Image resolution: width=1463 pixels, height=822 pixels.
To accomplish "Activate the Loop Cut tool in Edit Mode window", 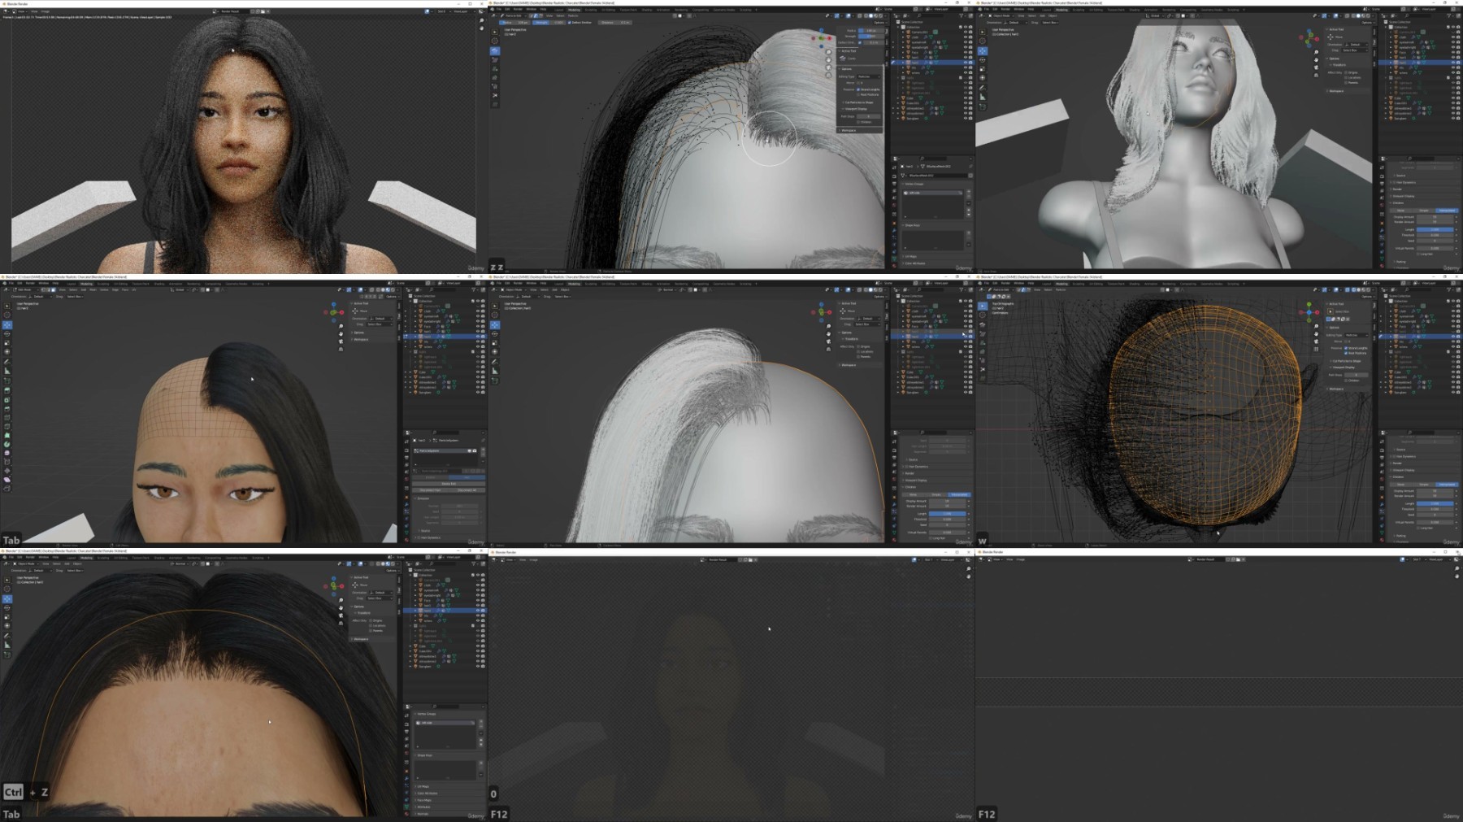I will coord(7,417).
